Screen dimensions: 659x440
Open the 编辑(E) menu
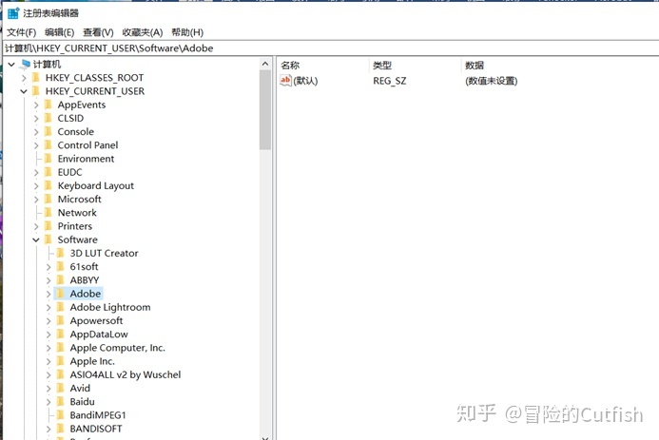(x=59, y=32)
